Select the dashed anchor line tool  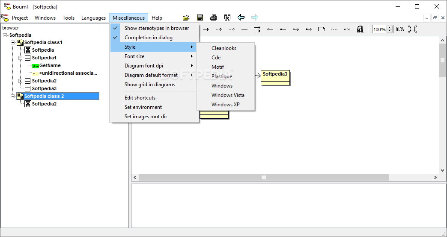click(334, 29)
